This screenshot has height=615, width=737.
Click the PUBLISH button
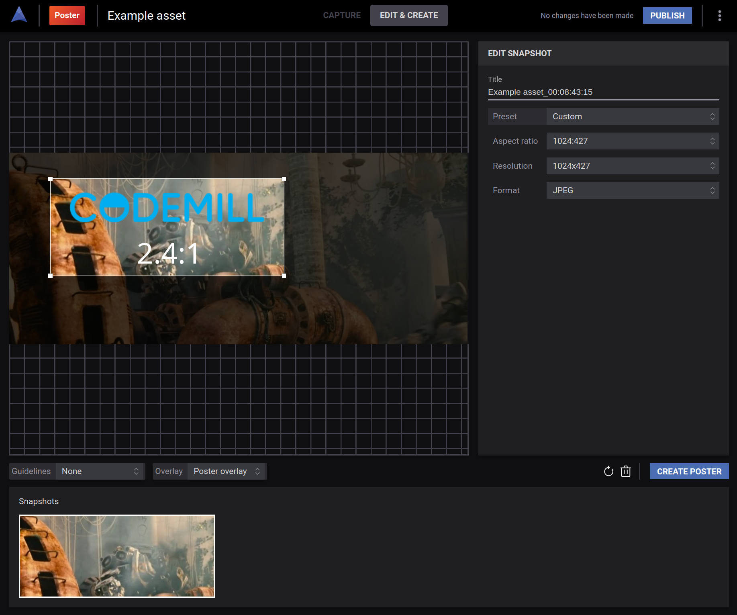click(x=667, y=16)
